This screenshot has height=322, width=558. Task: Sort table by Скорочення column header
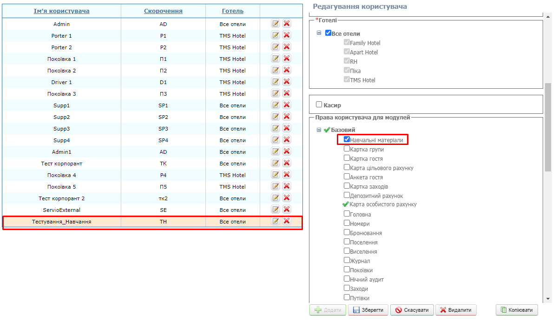coord(163,11)
